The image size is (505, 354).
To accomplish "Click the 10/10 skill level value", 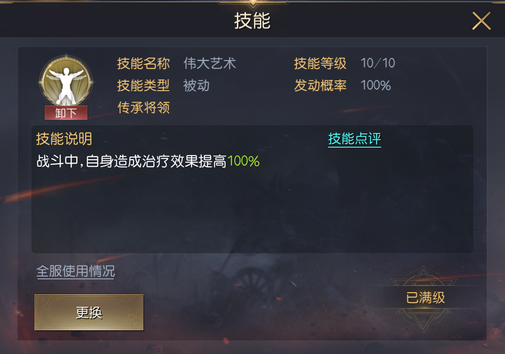I will (378, 63).
